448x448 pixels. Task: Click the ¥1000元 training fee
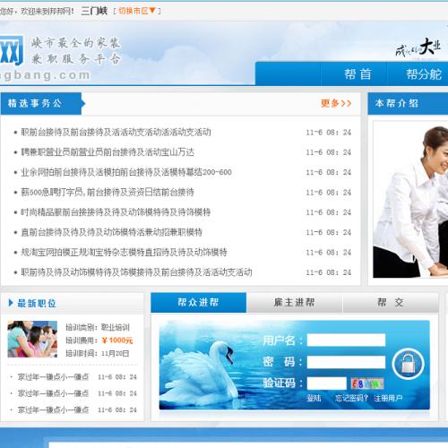tap(117, 340)
